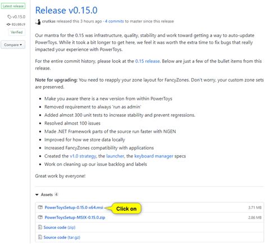Open the Release v0.15.0 title link
The image size is (266, 244).
pyautogui.click(x=66, y=10)
